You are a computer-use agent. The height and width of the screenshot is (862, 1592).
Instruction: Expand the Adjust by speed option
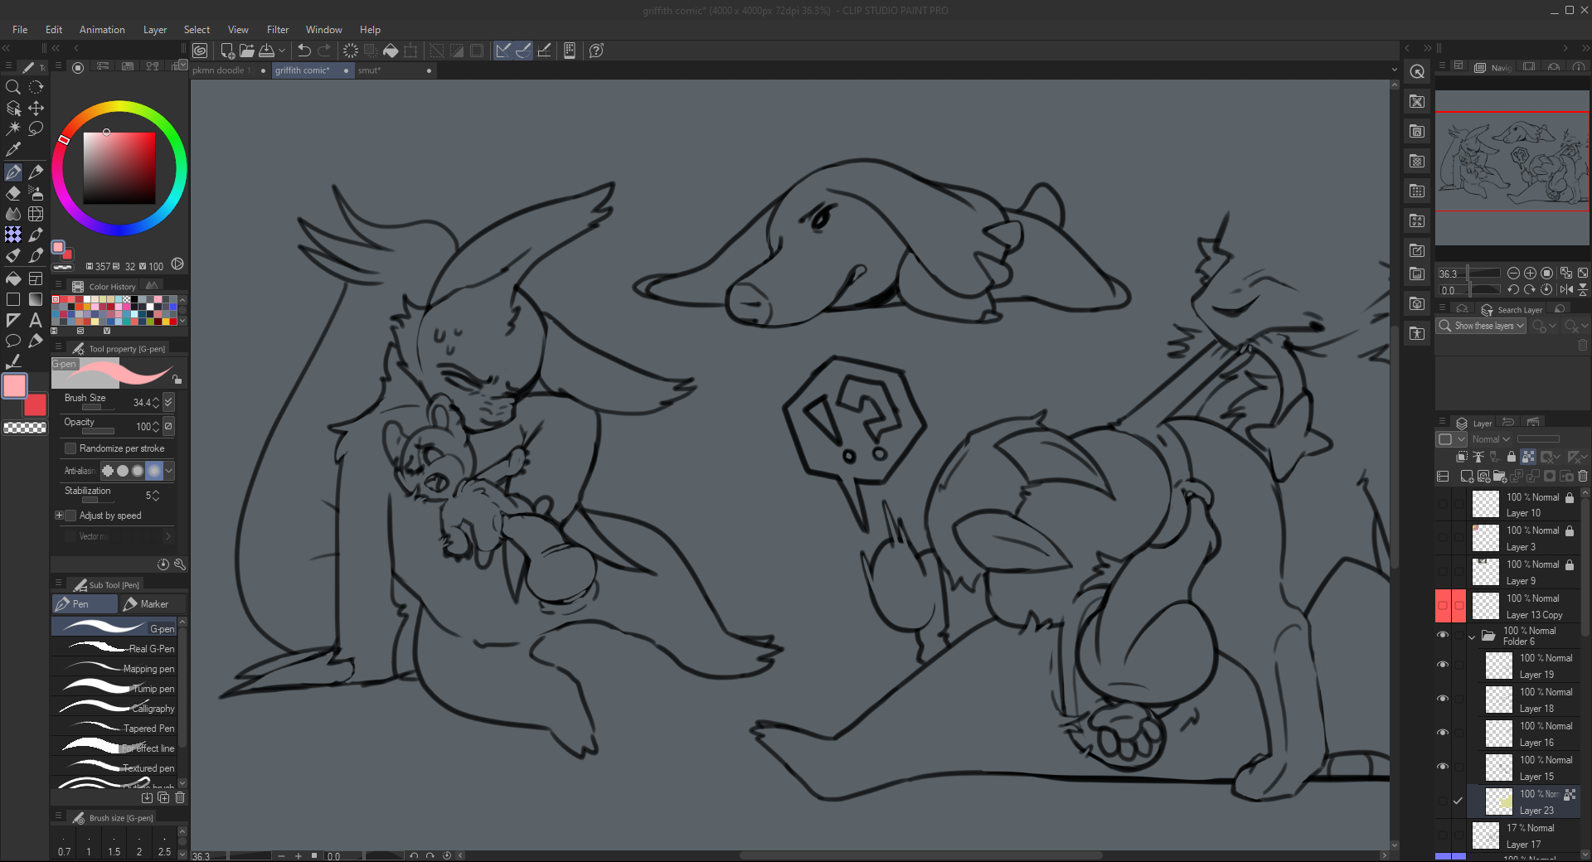pos(59,516)
